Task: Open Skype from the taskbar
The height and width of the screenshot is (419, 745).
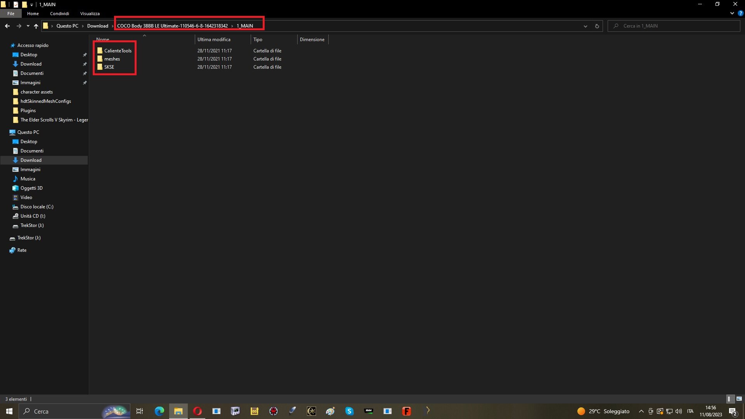Action: click(x=349, y=411)
